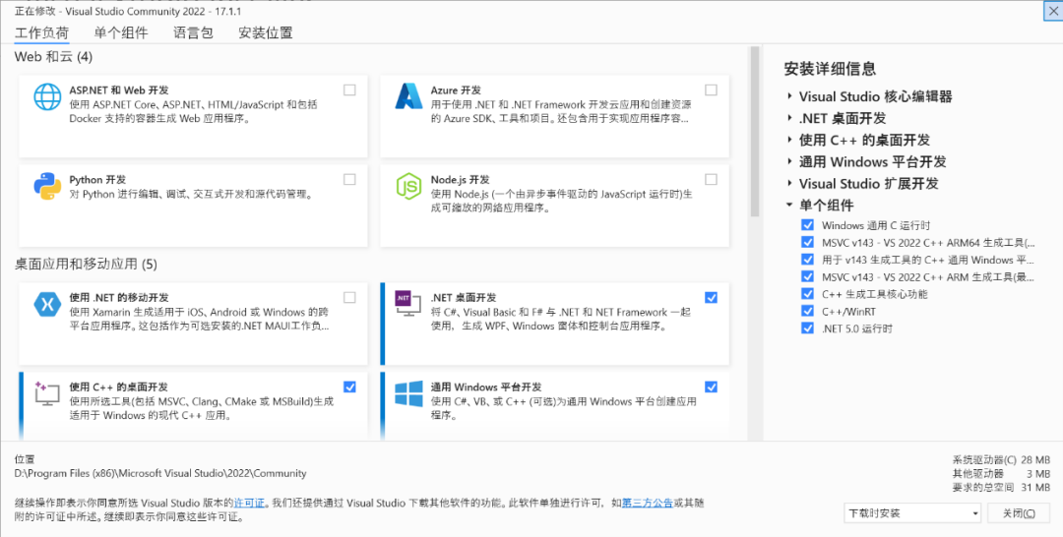This screenshot has height=537, width=1063.
Task: Click the Python 开发 title
Action: [97, 179]
